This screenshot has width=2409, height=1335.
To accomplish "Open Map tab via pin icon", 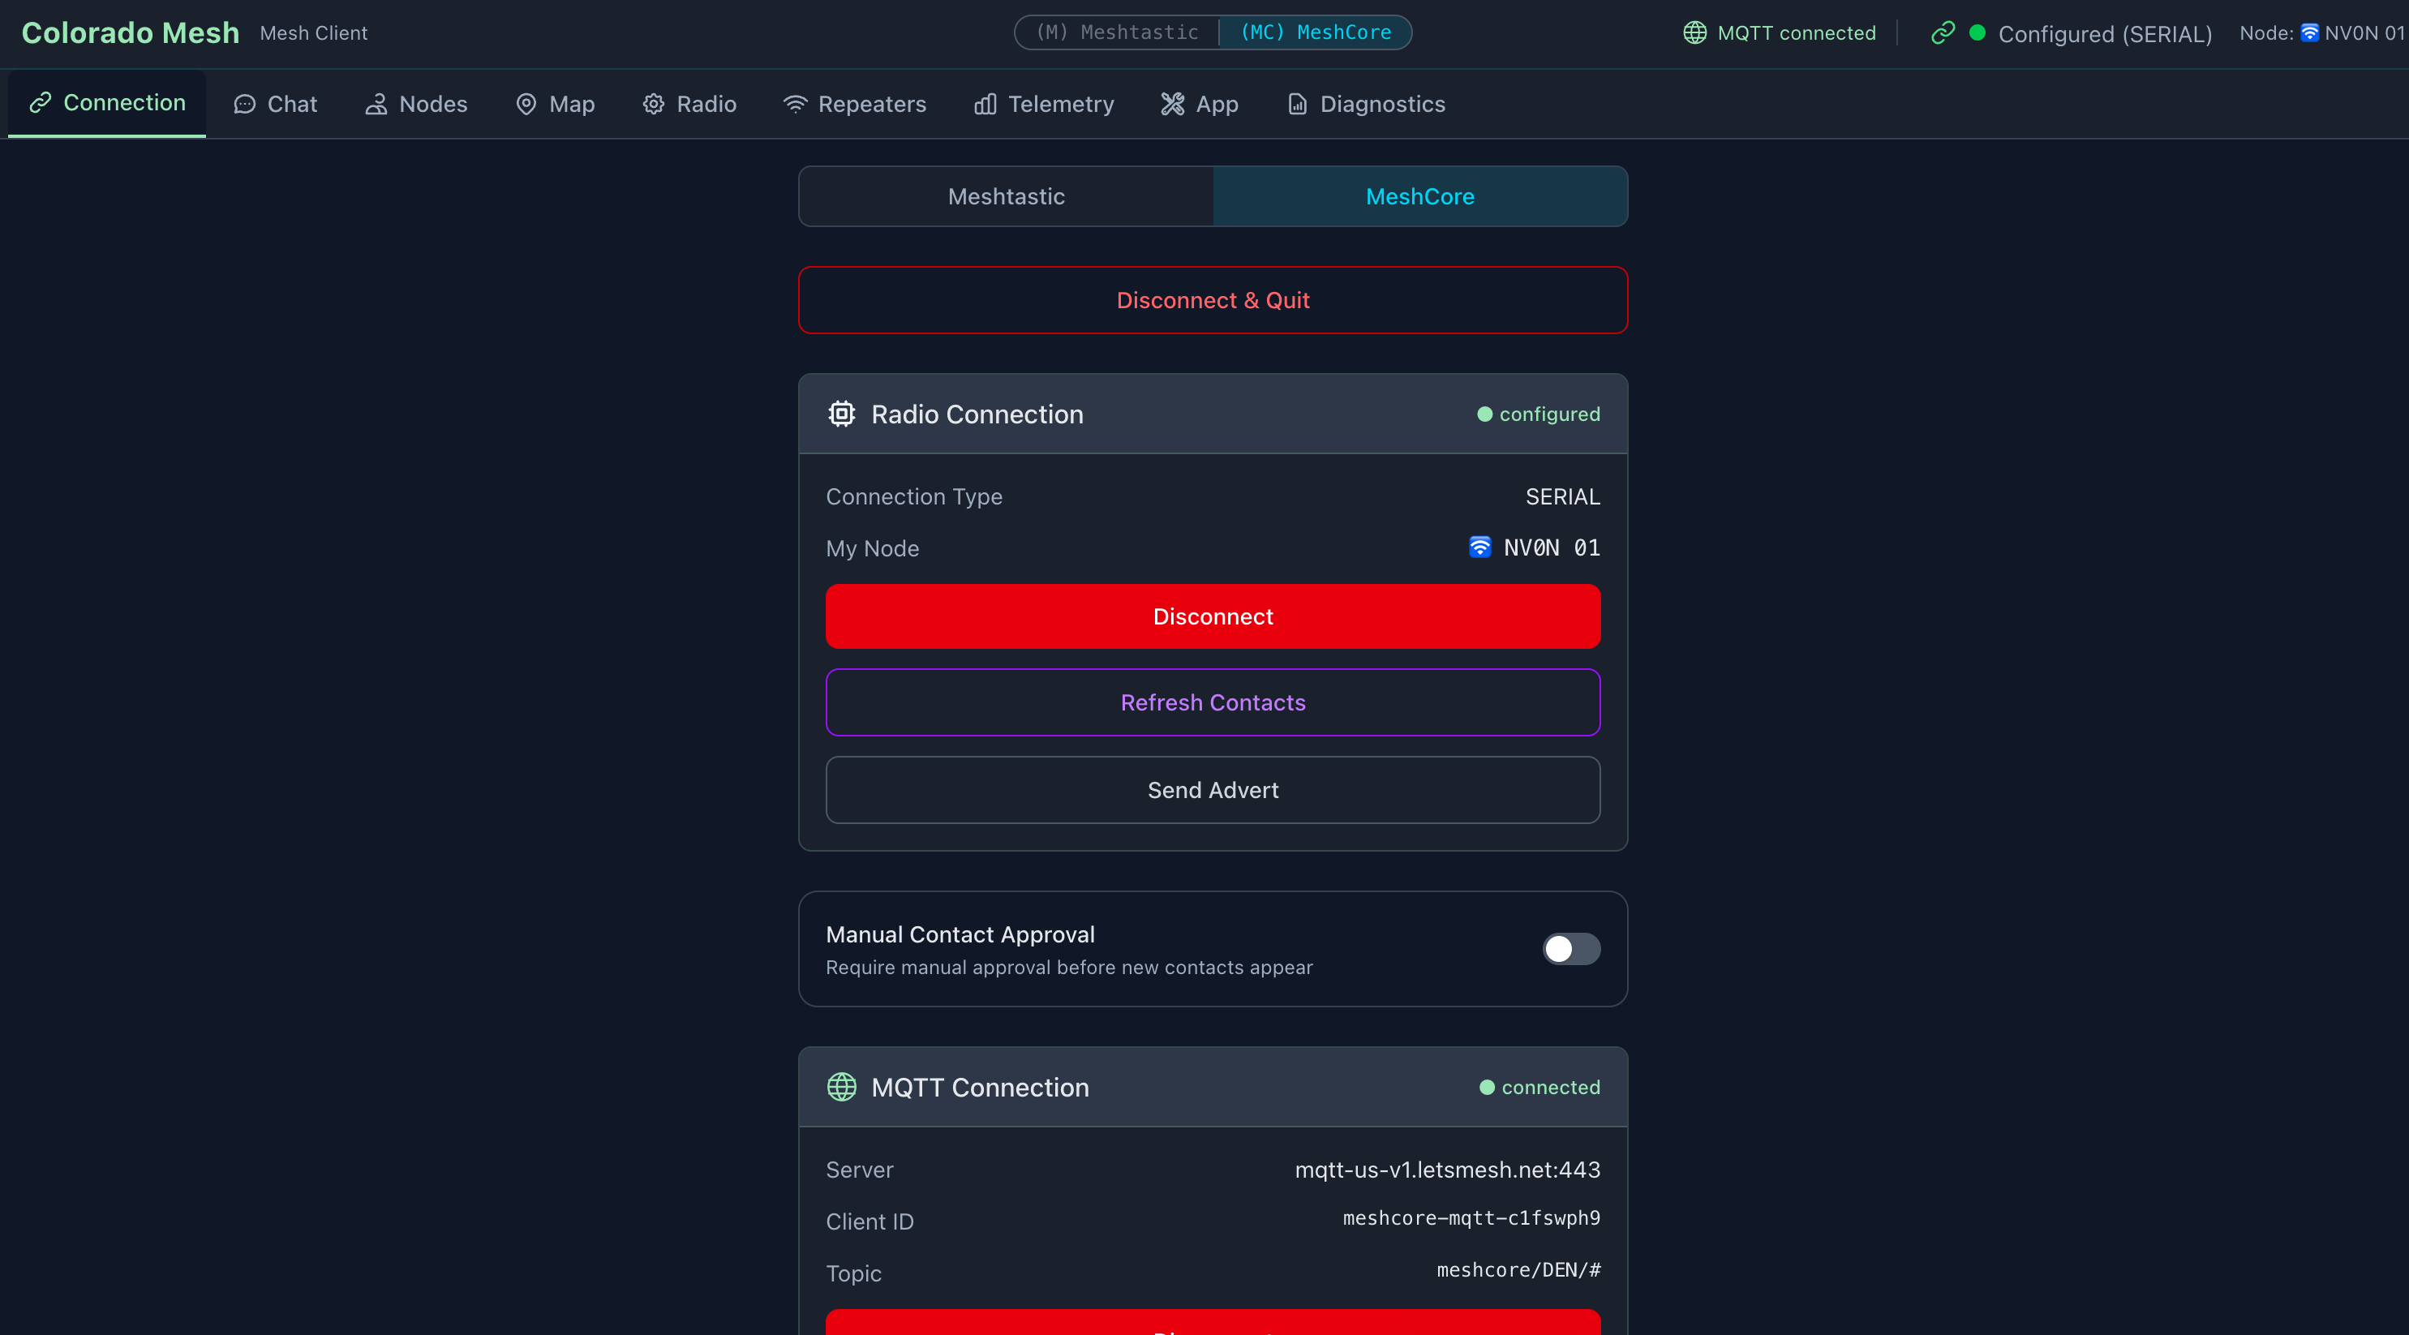I will coord(526,104).
